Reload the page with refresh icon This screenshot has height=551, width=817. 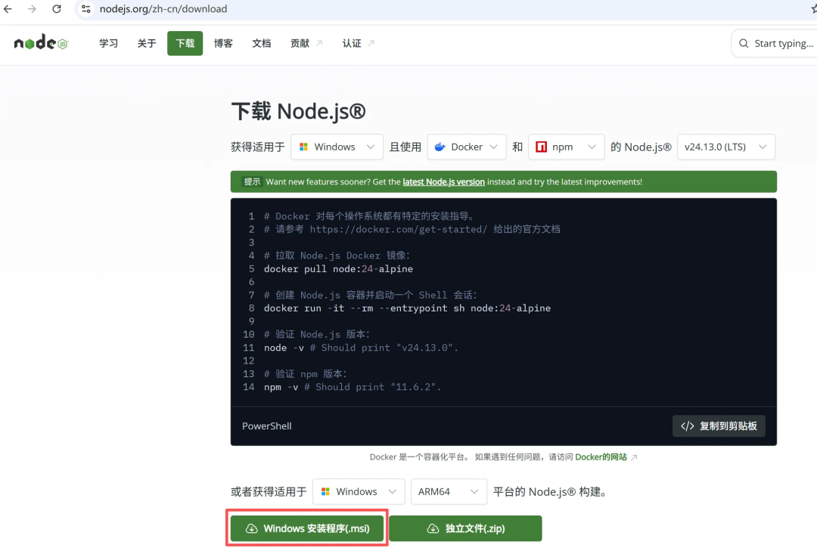tap(57, 9)
